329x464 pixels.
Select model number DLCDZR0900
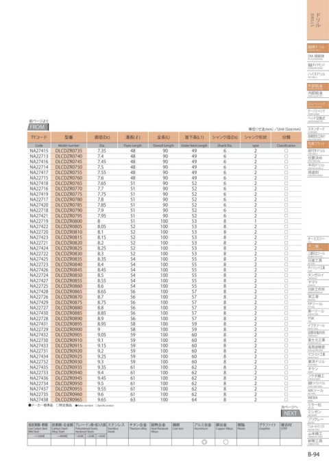(x=69, y=330)
